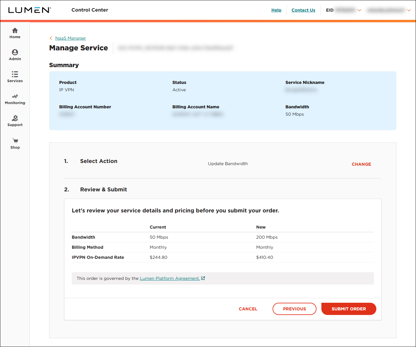The image size is (416, 347).
Task: Open the Admin user icon
Action: point(15,52)
